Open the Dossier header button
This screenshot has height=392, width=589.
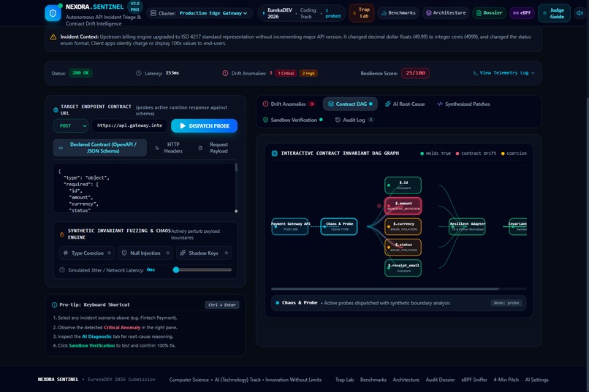click(489, 12)
